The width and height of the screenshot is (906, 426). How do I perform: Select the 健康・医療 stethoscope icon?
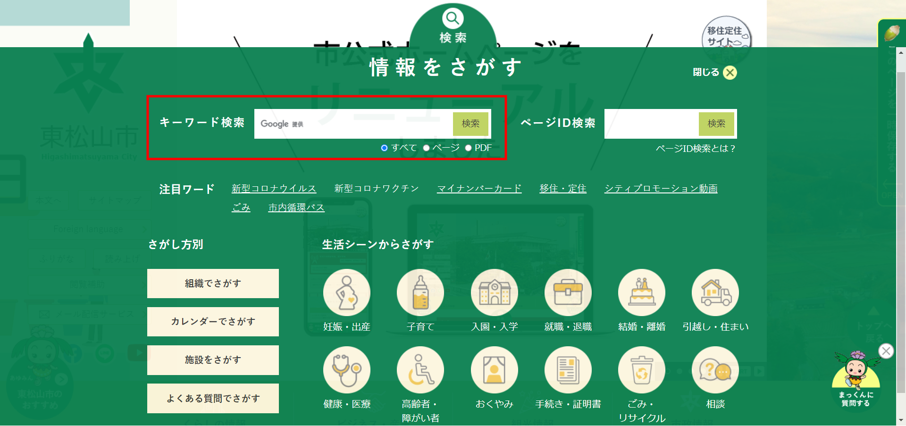click(347, 370)
